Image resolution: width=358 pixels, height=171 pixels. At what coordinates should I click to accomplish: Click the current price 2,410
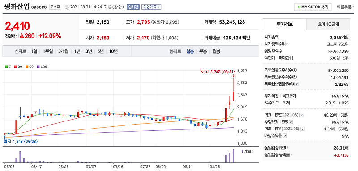point(17,26)
